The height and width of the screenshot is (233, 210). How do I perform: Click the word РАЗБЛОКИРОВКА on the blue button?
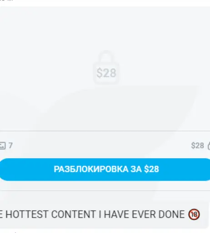[x=91, y=169]
